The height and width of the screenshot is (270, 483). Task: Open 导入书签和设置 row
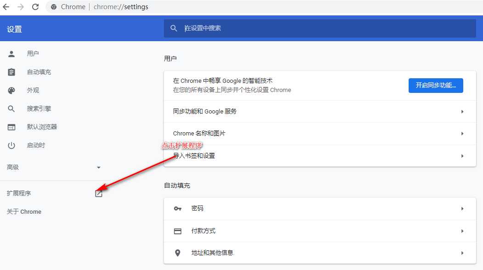point(320,156)
